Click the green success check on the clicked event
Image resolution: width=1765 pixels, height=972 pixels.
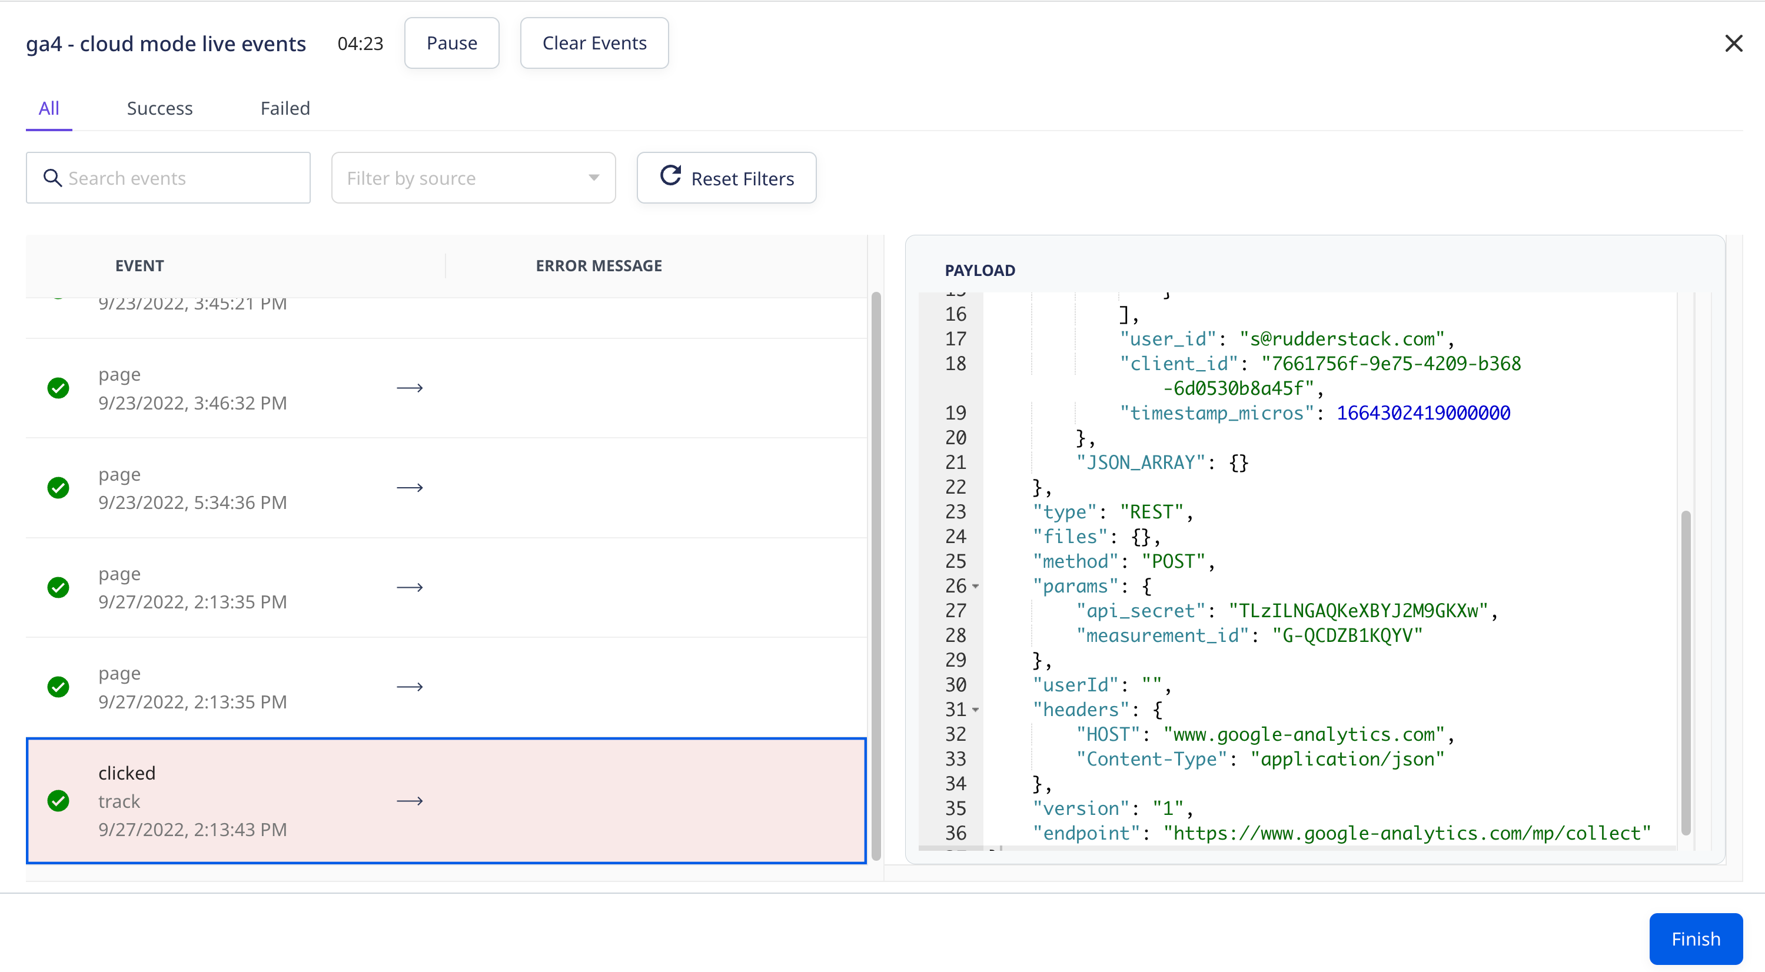pos(58,801)
